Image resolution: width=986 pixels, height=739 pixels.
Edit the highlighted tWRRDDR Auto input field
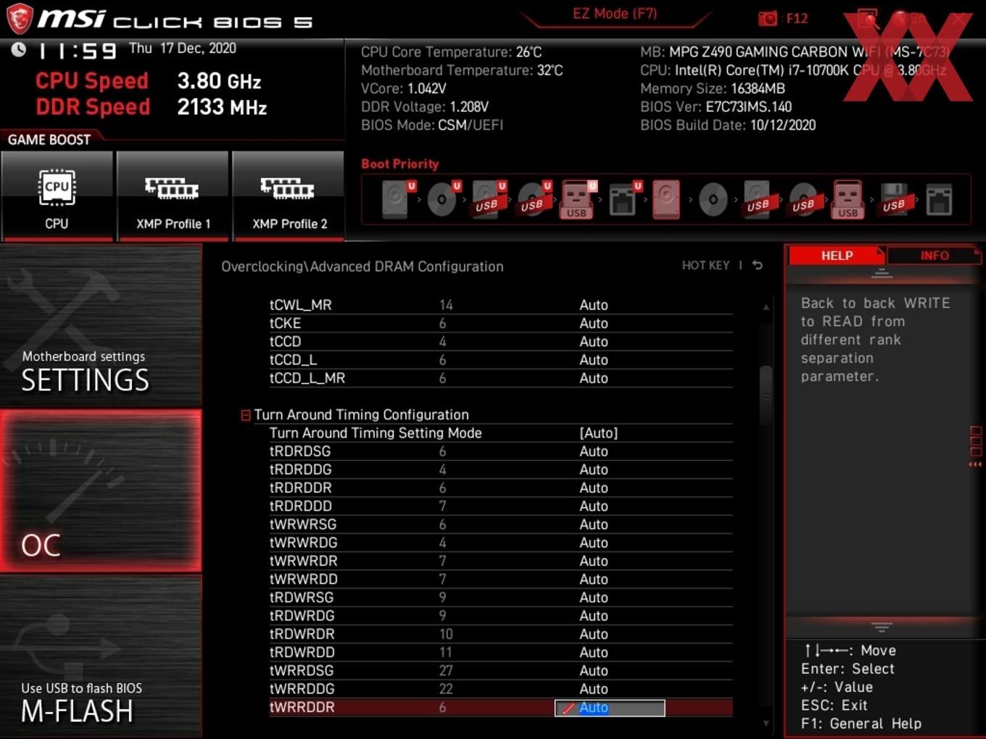(x=610, y=708)
